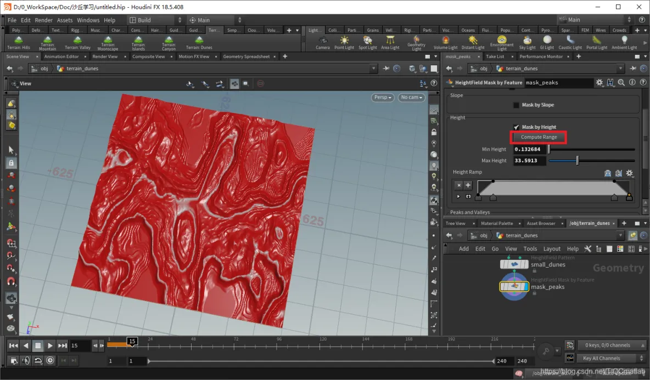650x380 pixels.
Task: Toggle display flag on small_dunes node
Action: pos(525,264)
